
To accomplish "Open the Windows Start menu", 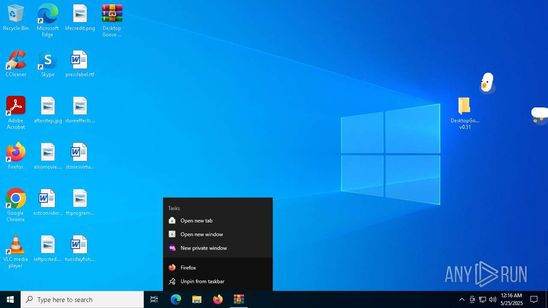I will 10,299.
